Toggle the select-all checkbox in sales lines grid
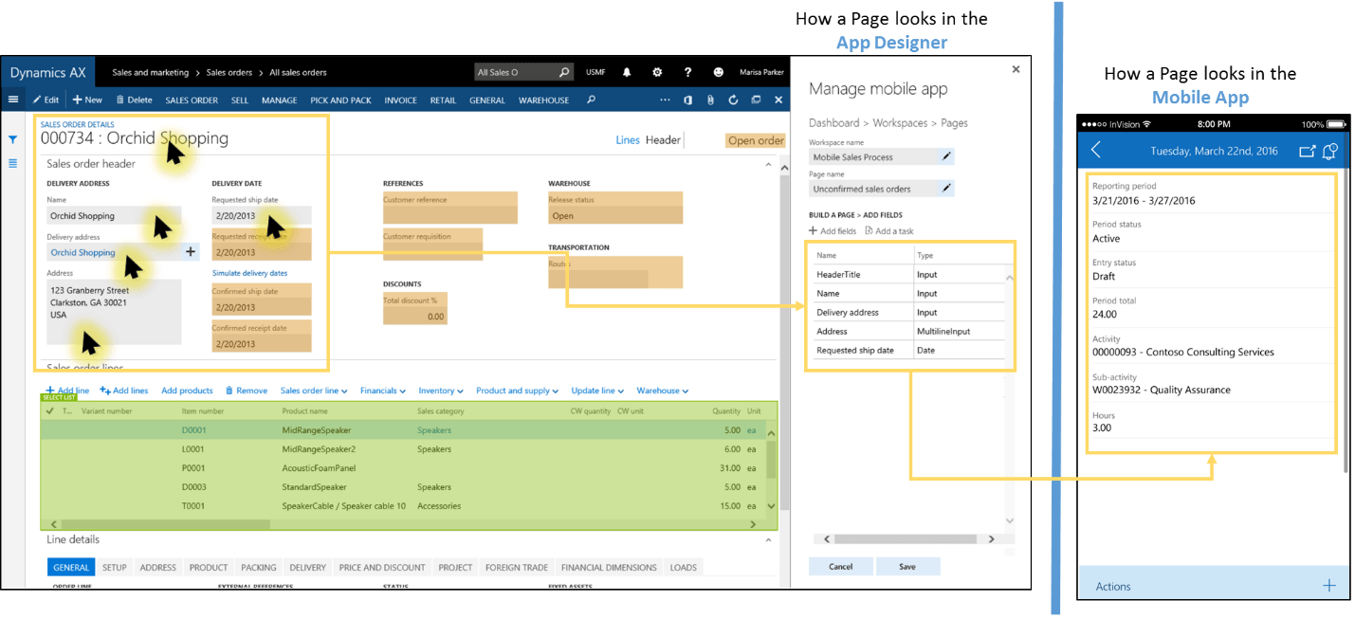 [x=49, y=410]
